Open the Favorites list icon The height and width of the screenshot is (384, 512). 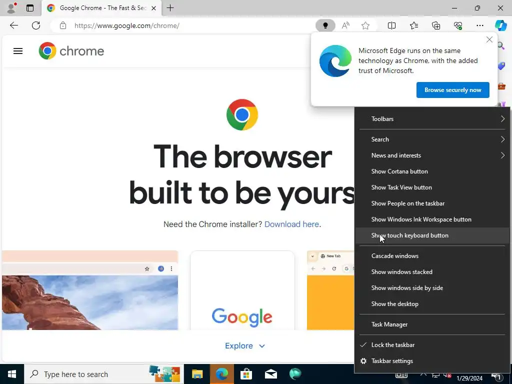click(x=413, y=25)
